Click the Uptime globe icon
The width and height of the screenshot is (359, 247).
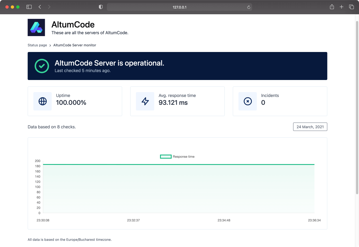pyautogui.click(x=43, y=101)
